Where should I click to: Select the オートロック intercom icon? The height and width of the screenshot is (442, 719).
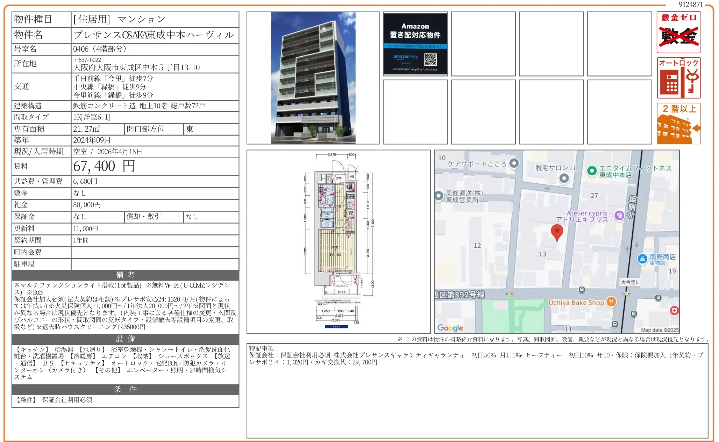click(678, 78)
